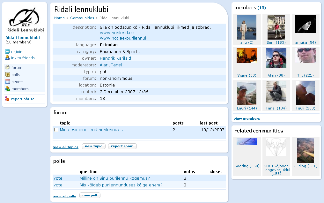Click the report abuse icon
The image size is (324, 203).
pos(7,99)
